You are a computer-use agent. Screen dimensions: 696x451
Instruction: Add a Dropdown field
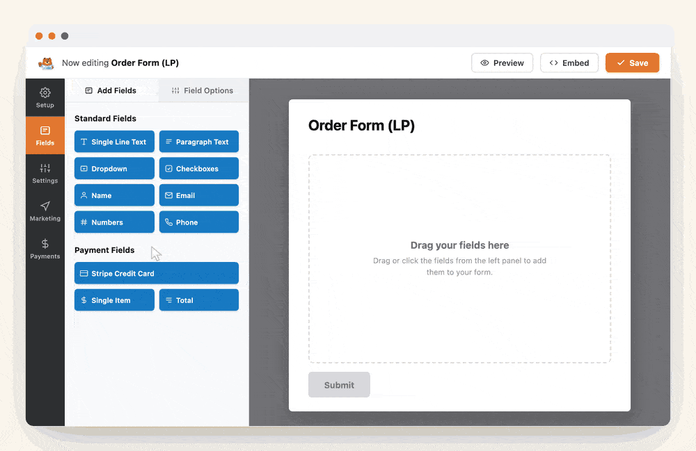tap(114, 168)
